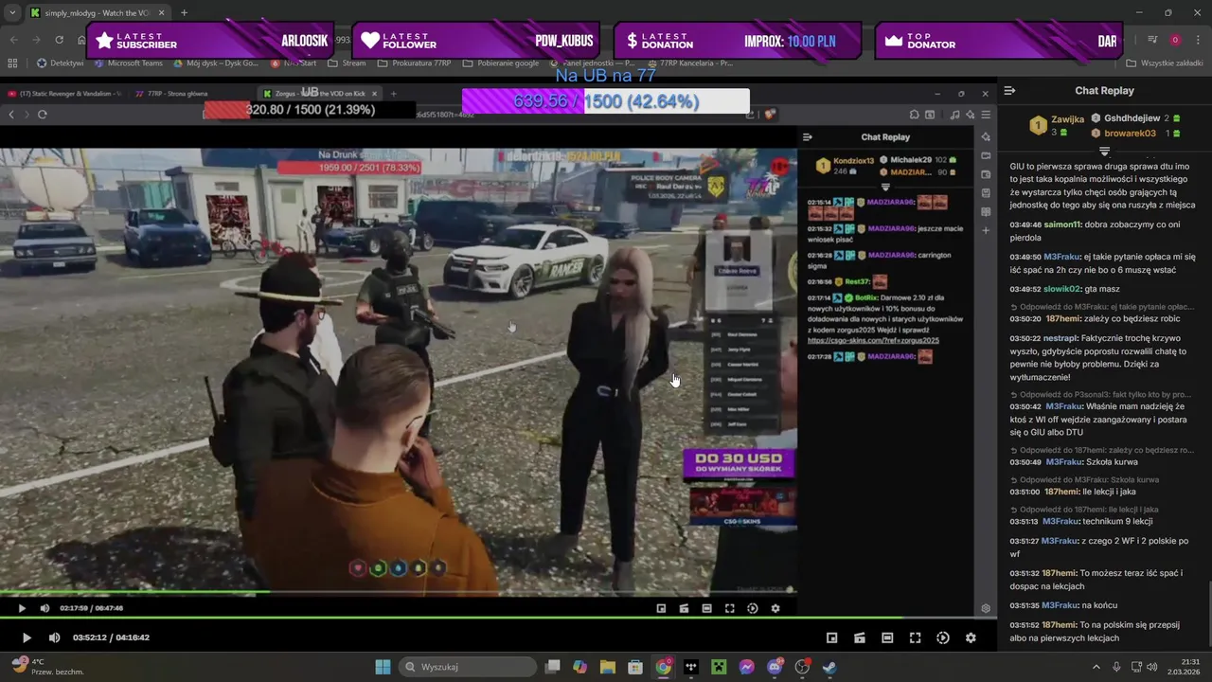This screenshot has width=1212, height=682.
Task: Collapse the inner Chat Replay panel
Action: tap(807, 137)
